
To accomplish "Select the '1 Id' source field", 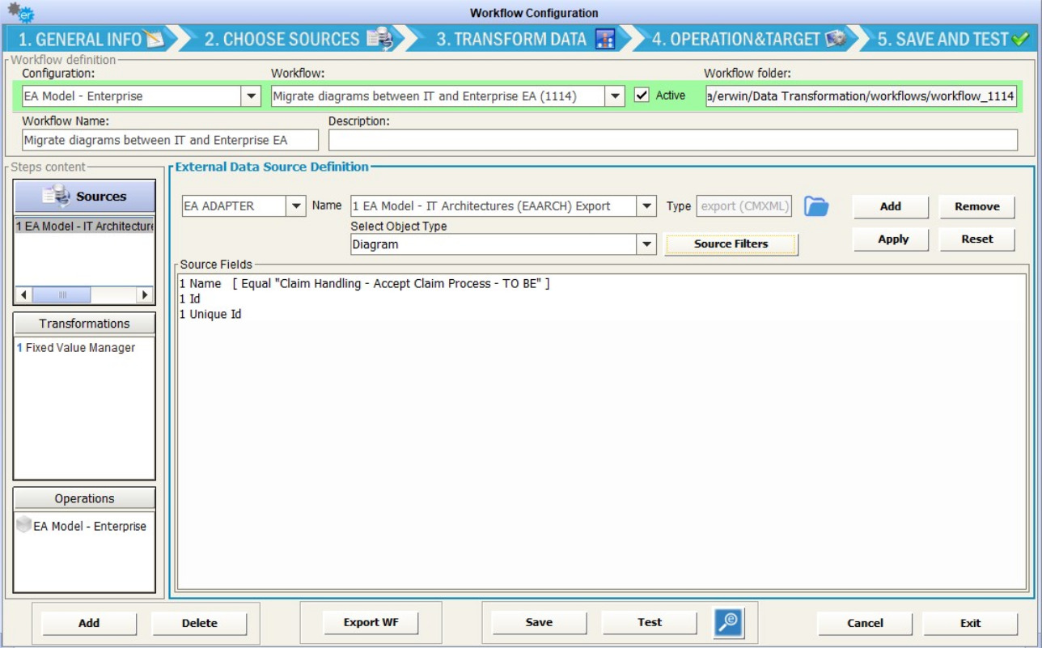I will 190,299.
